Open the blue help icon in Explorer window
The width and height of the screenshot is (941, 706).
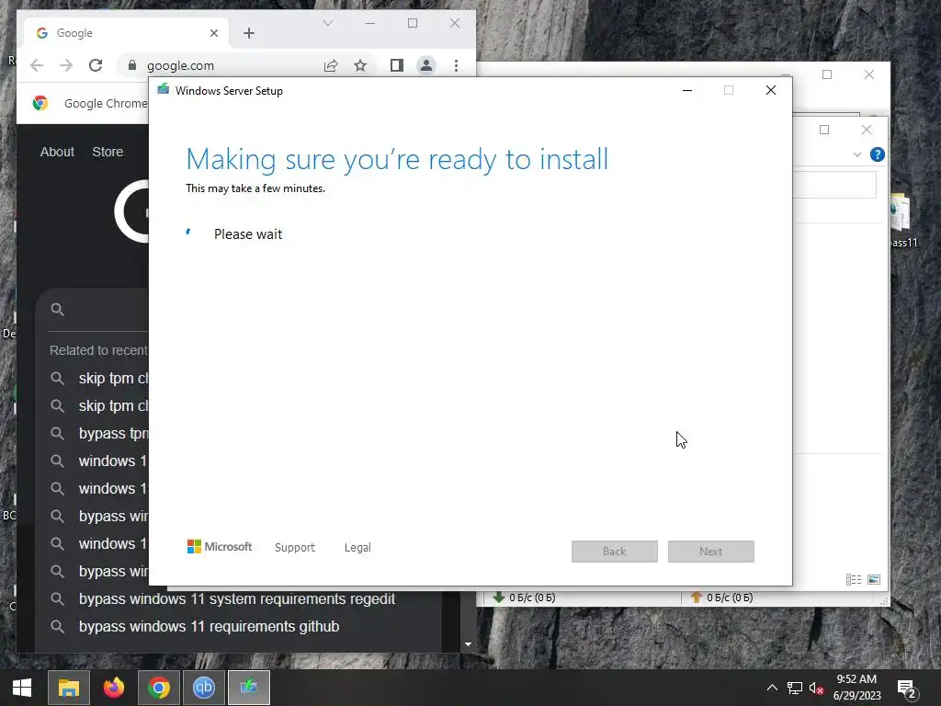877,154
